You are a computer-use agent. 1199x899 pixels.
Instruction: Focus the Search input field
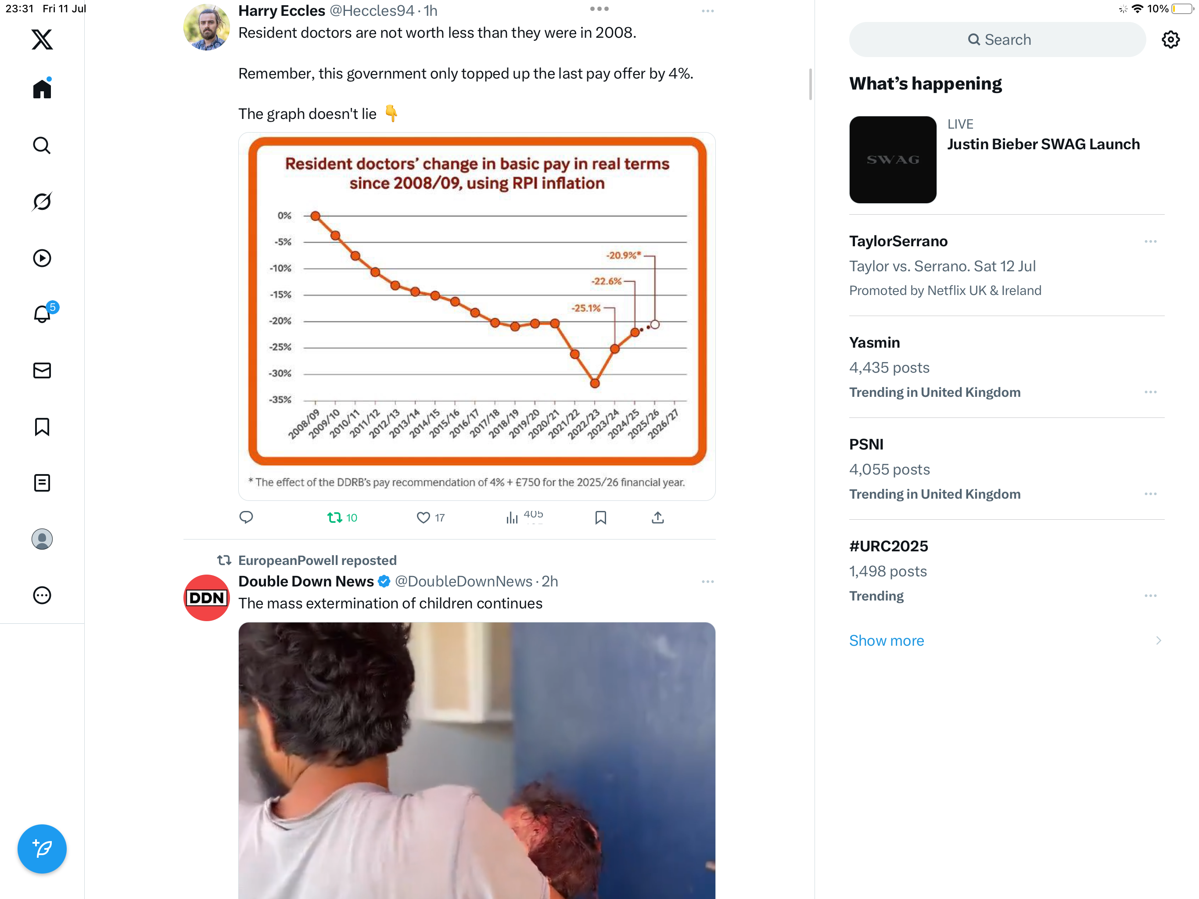[x=998, y=40]
